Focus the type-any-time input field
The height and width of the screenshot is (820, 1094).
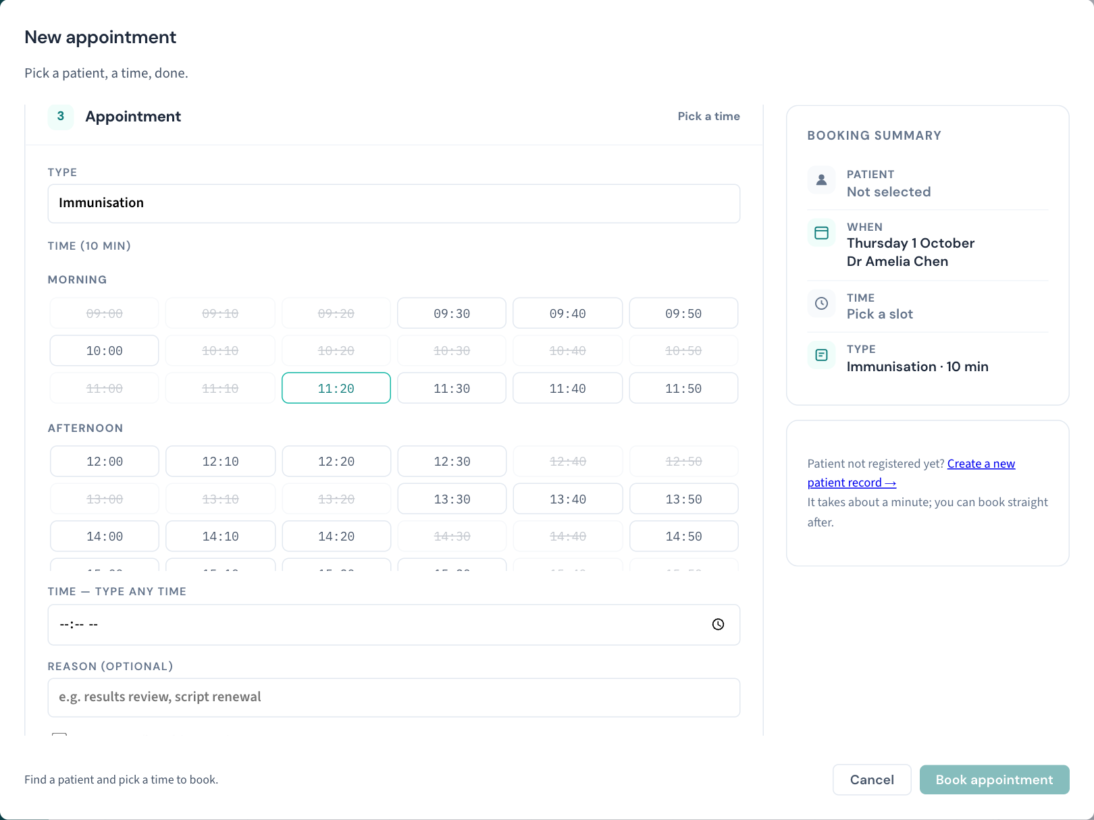click(394, 625)
